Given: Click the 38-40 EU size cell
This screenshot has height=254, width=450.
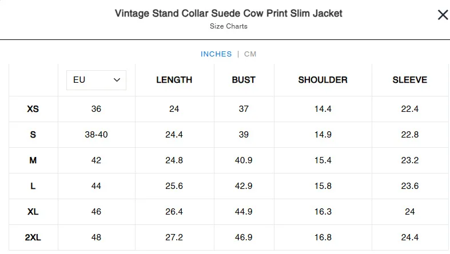Looking at the screenshot, I should [x=96, y=135].
